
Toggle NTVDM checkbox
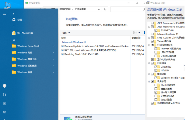pos(156,70)
